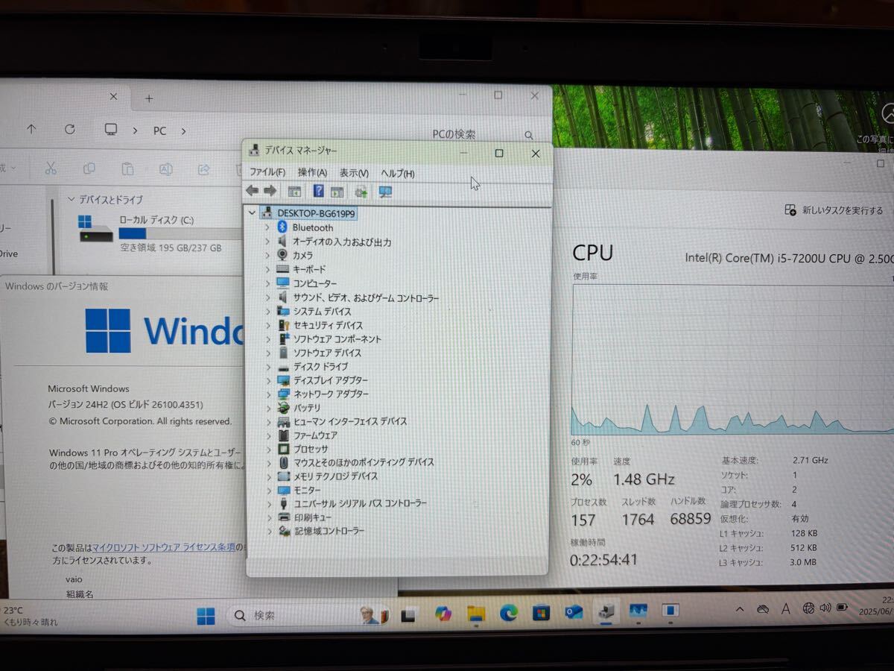
Task: Collapse the DESKTOP-BG619P9 root node
Action: coord(253,213)
